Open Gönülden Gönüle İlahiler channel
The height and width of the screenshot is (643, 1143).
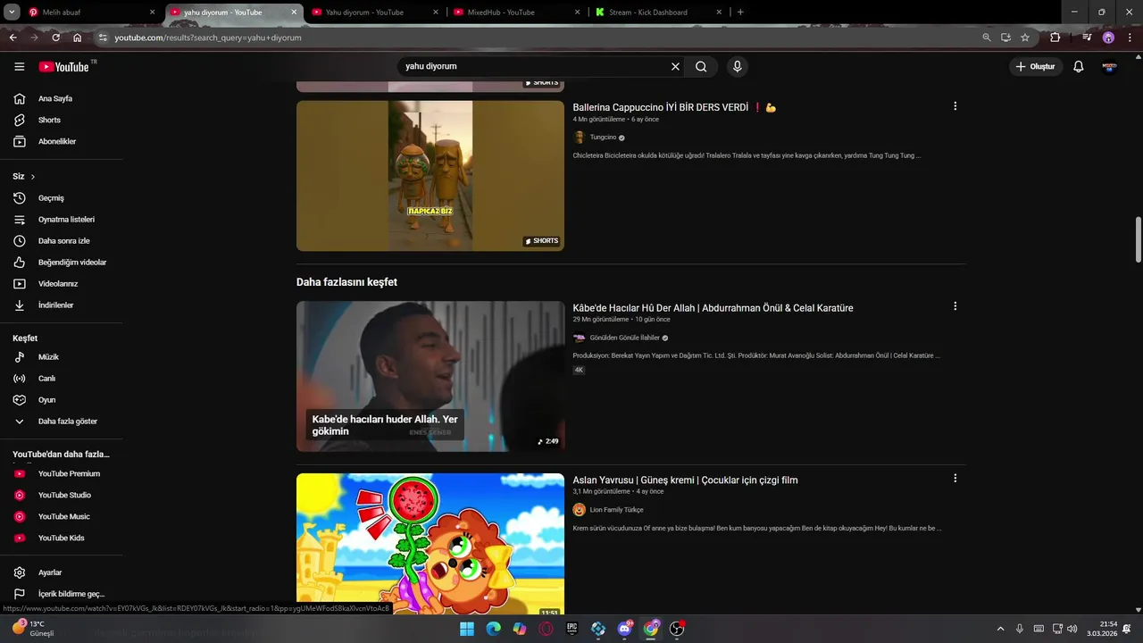click(x=624, y=338)
